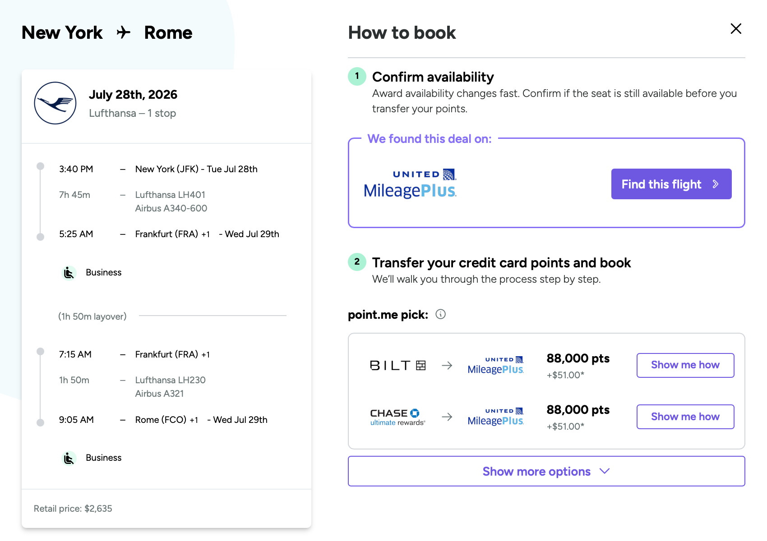Click the step 1 number badge

357,76
